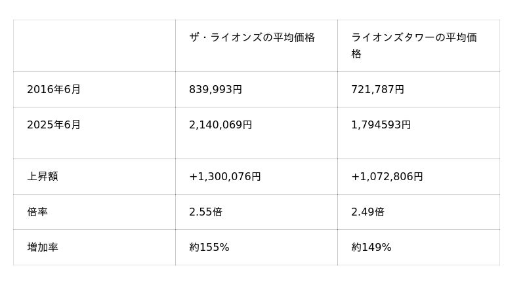
Task: Click the 721,787円 price cell
Action: [x=378, y=90]
